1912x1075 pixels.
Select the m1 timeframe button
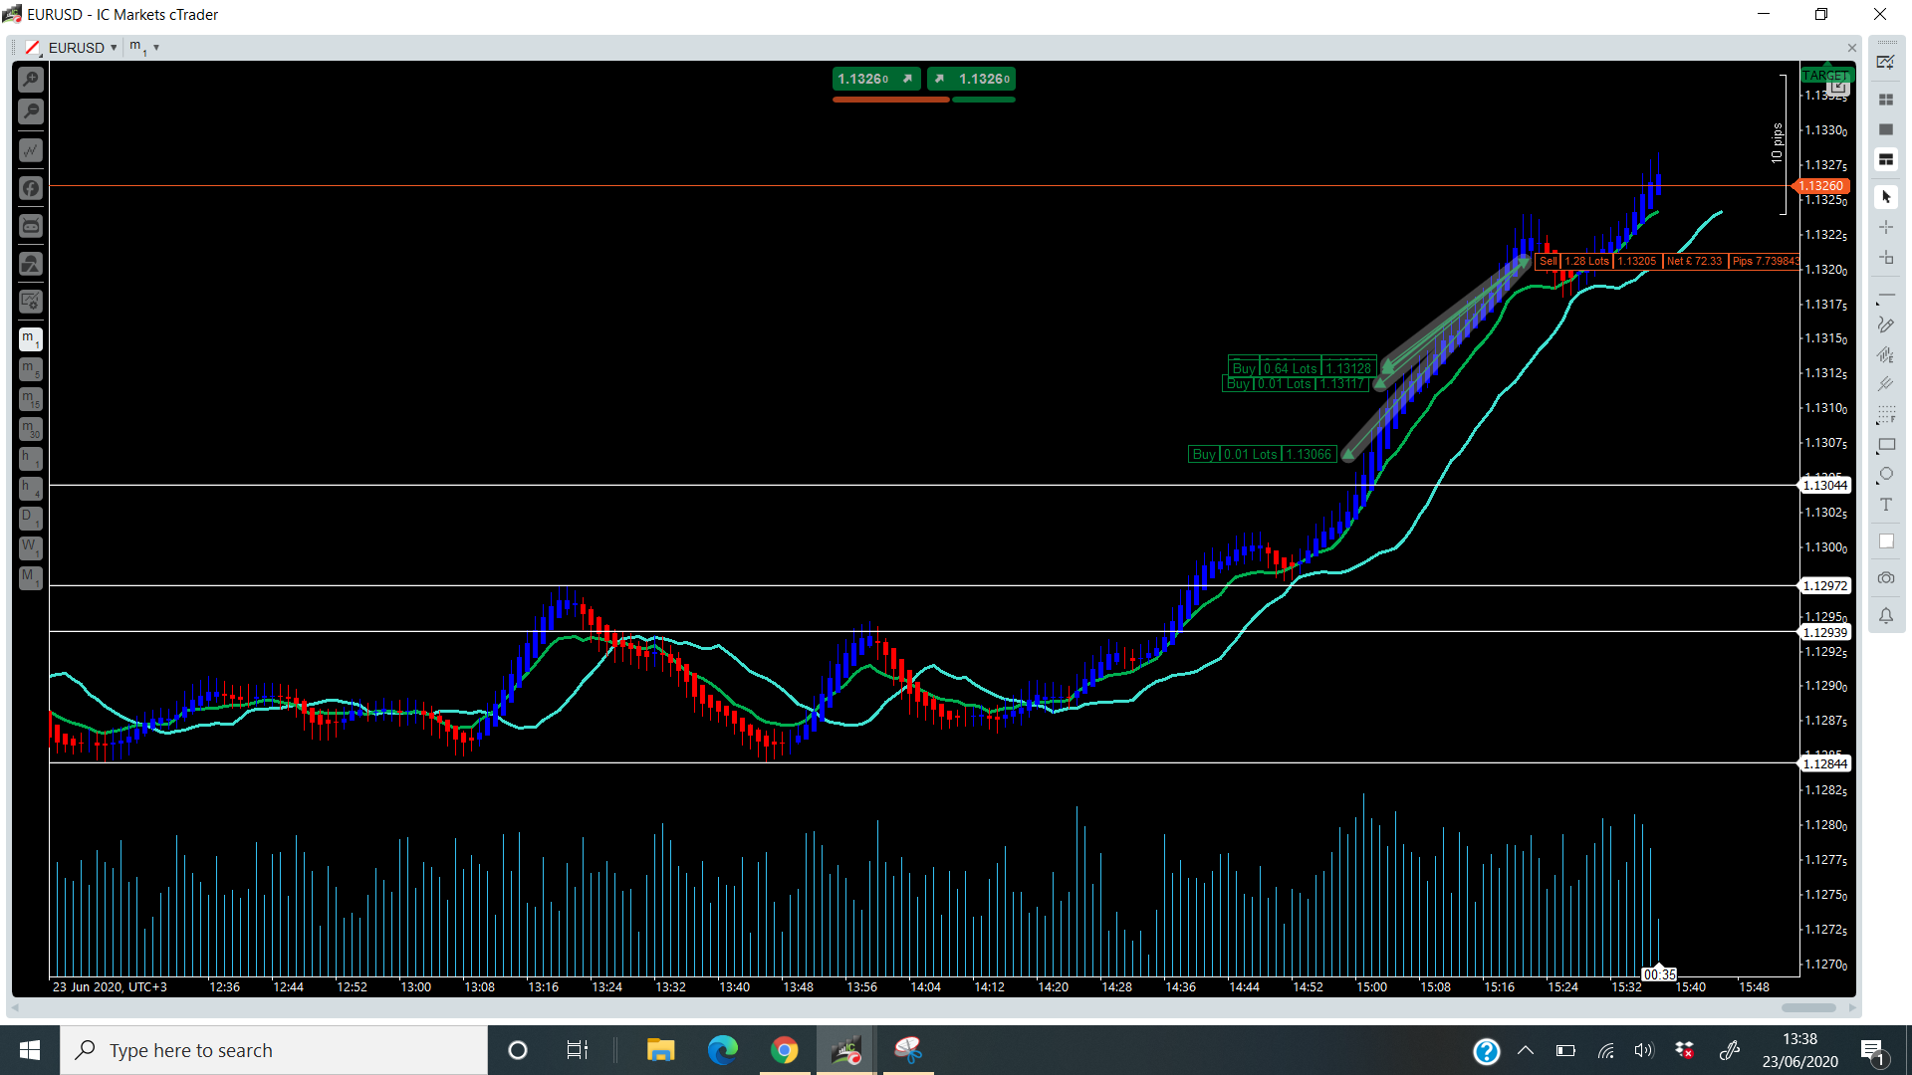(31, 339)
